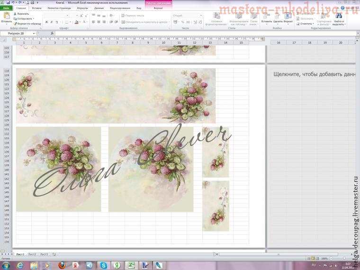This screenshot has width=360, height=270.
Task: Click into the formula bar
Action: (206, 34)
